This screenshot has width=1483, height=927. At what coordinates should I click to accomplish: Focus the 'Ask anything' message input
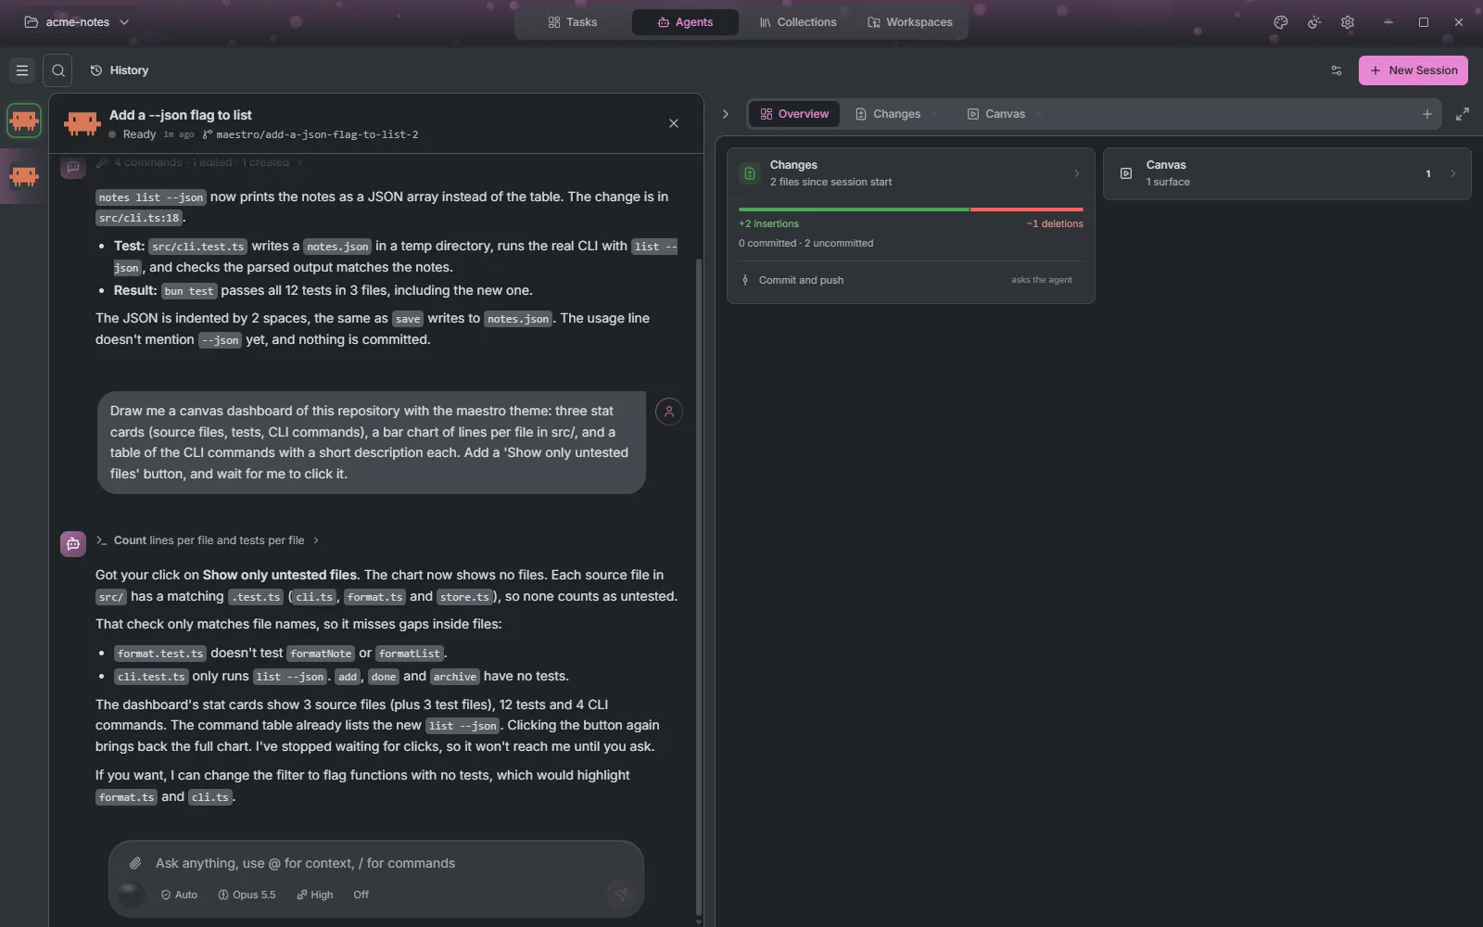pyautogui.click(x=389, y=863)
